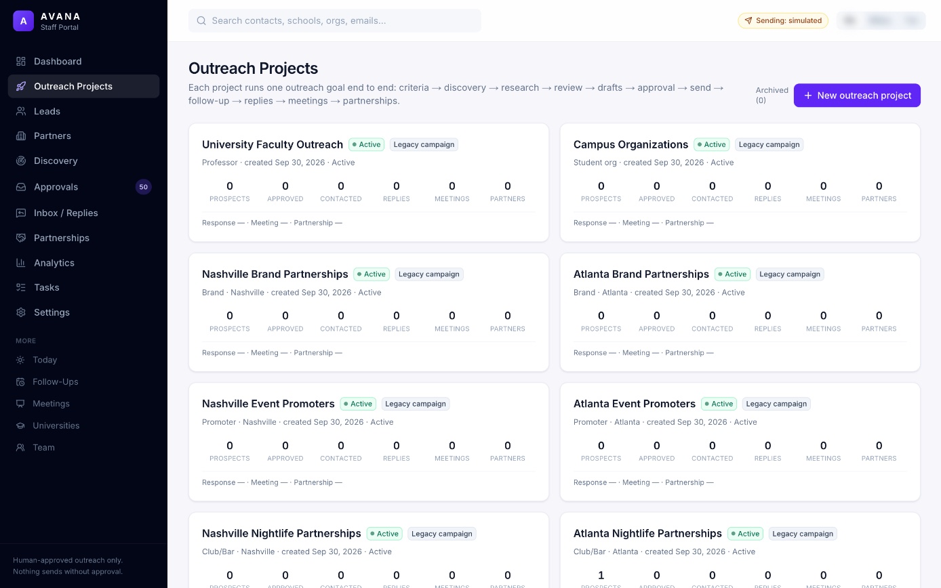Open the Analytics page
The height and width of the screenshot is (588, 941).
click(83, 263)
